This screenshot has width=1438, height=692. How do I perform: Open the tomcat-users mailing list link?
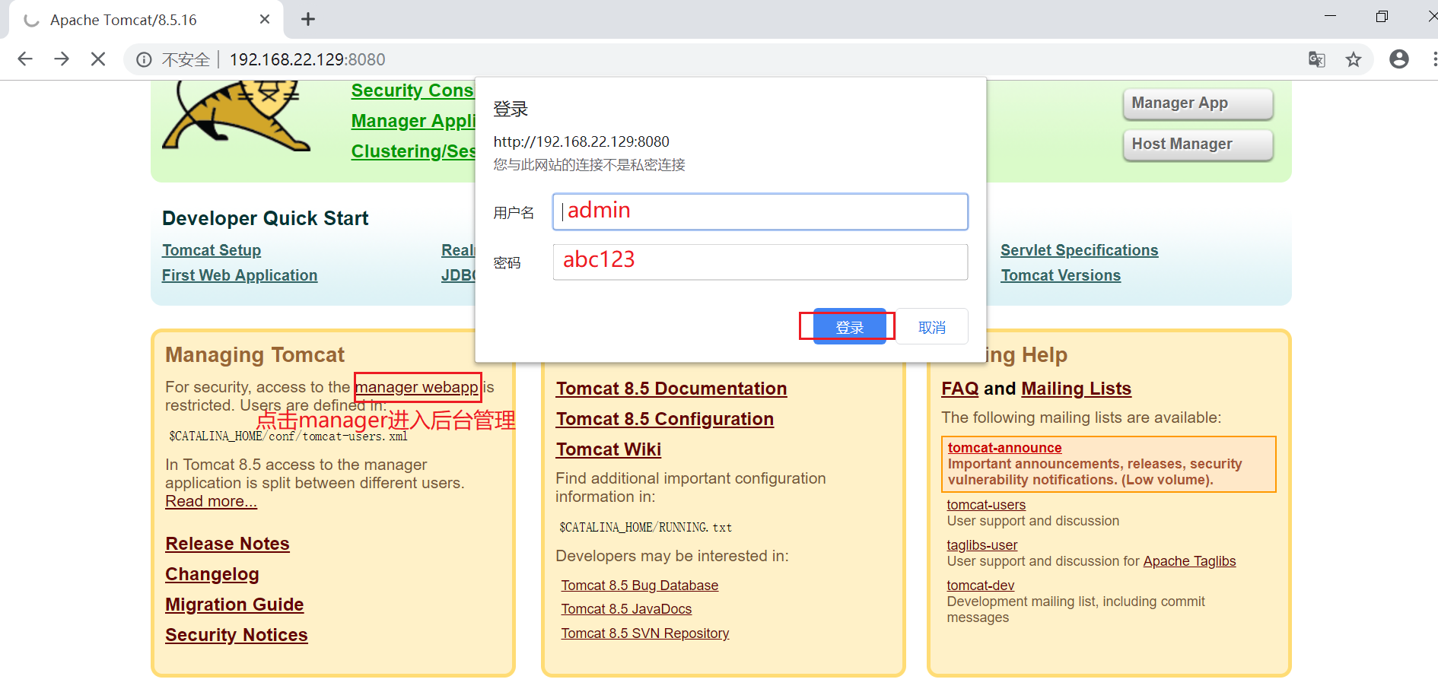pyautogui.click(x=986, y=505)
